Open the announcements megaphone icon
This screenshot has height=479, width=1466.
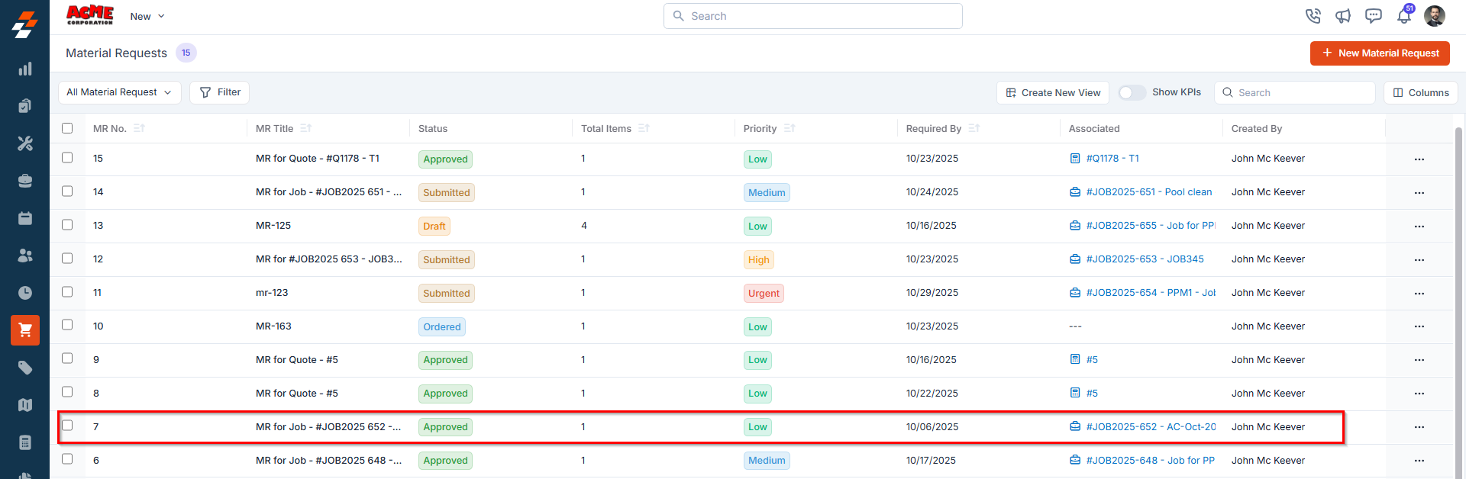click(1343, 16)
